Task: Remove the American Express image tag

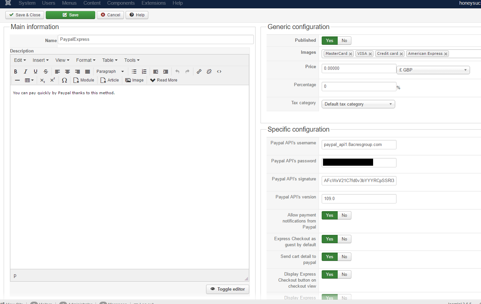Action: click(x=446, y=54)
